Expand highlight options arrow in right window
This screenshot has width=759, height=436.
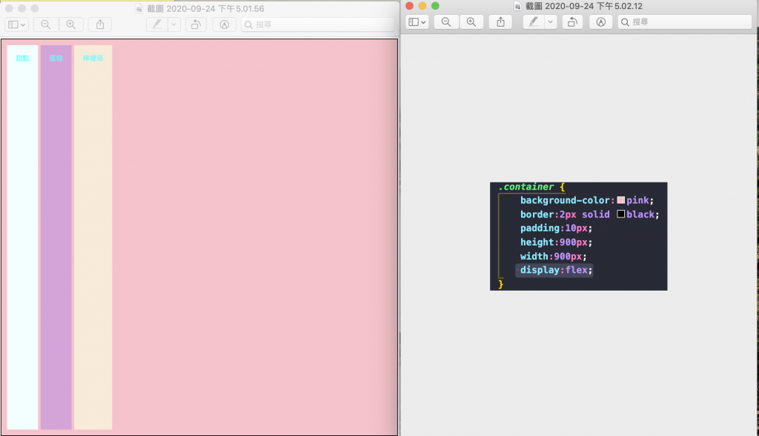[551, 22]
